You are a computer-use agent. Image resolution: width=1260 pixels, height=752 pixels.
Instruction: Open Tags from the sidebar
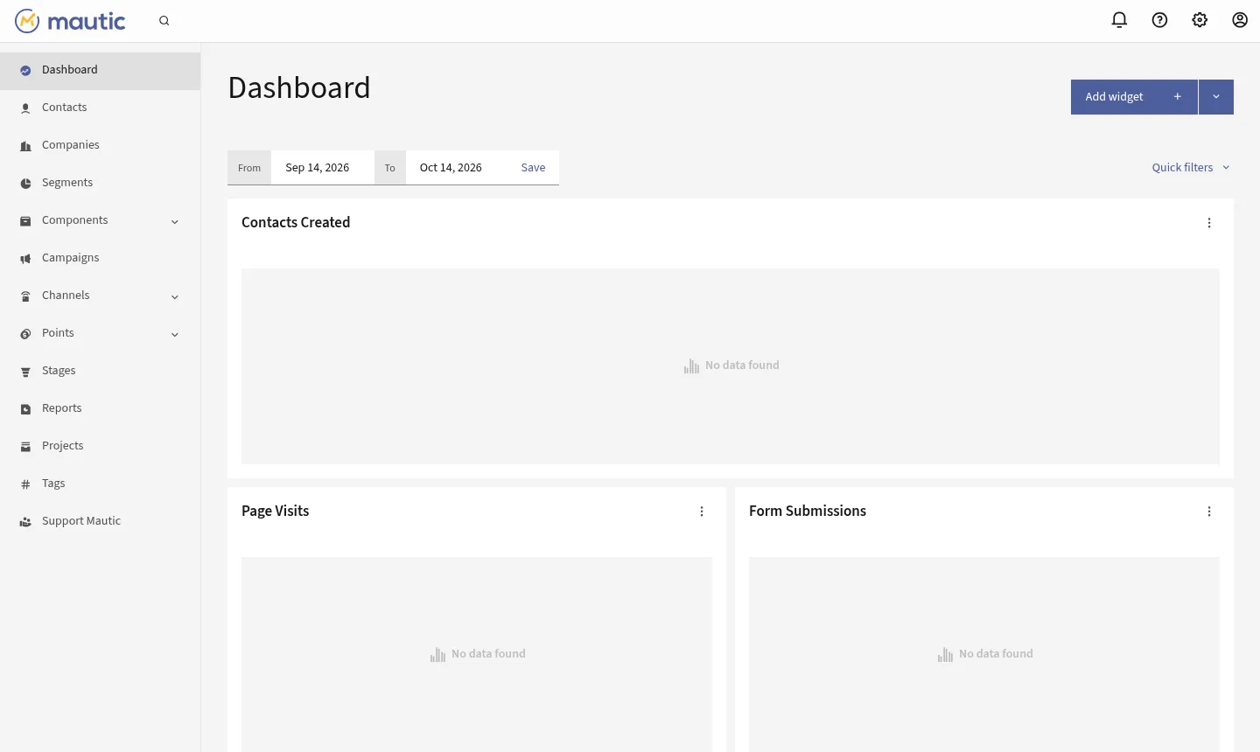[x=100, y=484]
